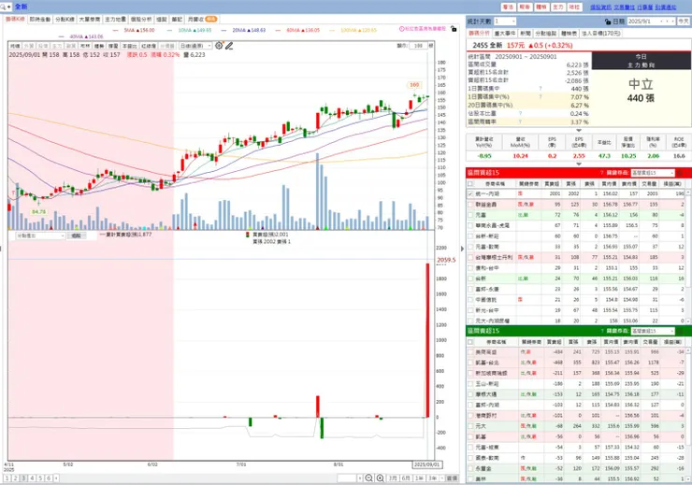Click the zoom out magnifier below chart
Screen dimensions: 692x485
point(368,478)
